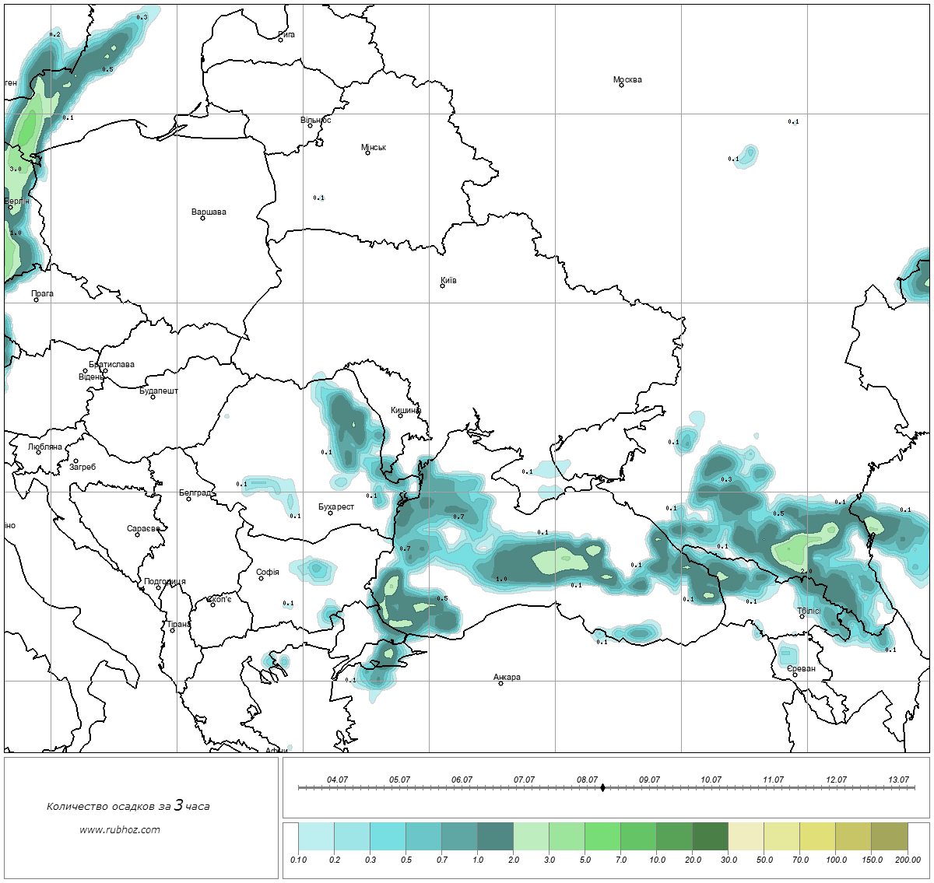The width and height of the screenshot is (934, 883).
Task: Select 10.07 date on the timeline
Action: (x=711, y=780)
